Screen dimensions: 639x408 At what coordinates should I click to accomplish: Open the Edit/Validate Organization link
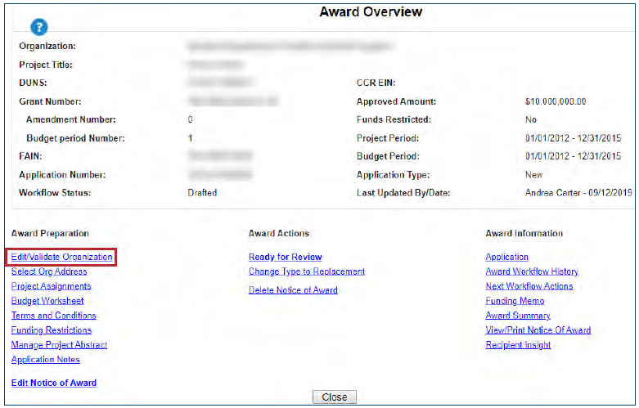[x=61, y=257]
